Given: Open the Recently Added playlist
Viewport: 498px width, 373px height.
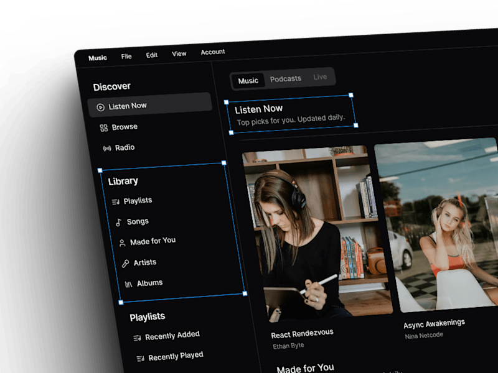Looking at the screenshot, I should 172,336.
